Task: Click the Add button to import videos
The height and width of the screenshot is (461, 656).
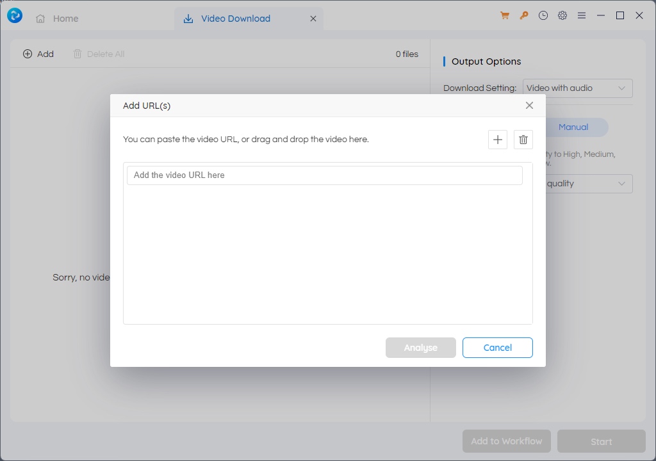Action: click(38, 54)
